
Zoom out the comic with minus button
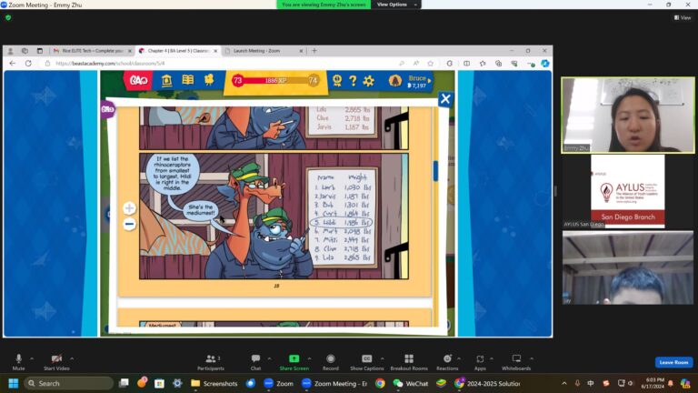(x=129, y=224)
